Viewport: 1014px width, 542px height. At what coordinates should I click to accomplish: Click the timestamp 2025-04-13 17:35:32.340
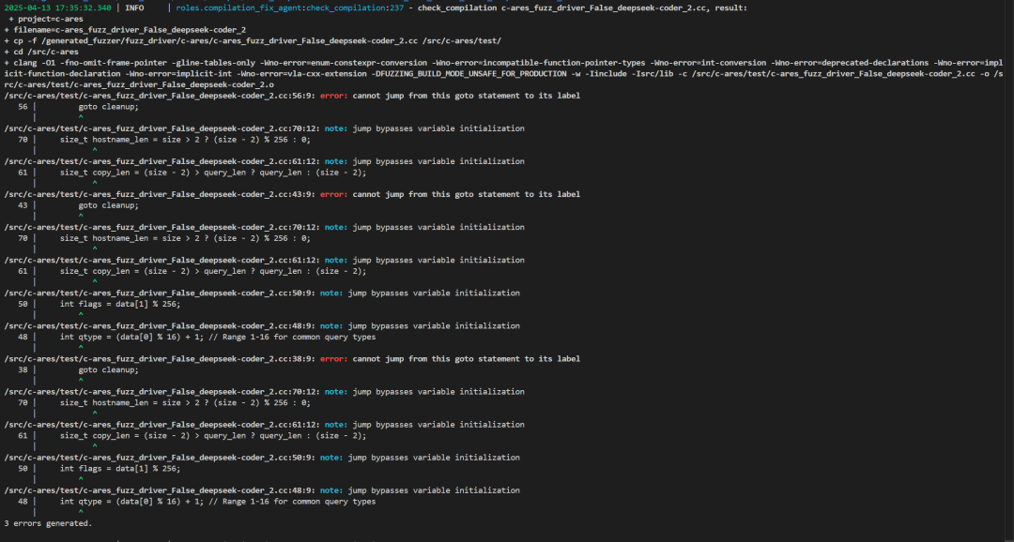click(57, 8)
